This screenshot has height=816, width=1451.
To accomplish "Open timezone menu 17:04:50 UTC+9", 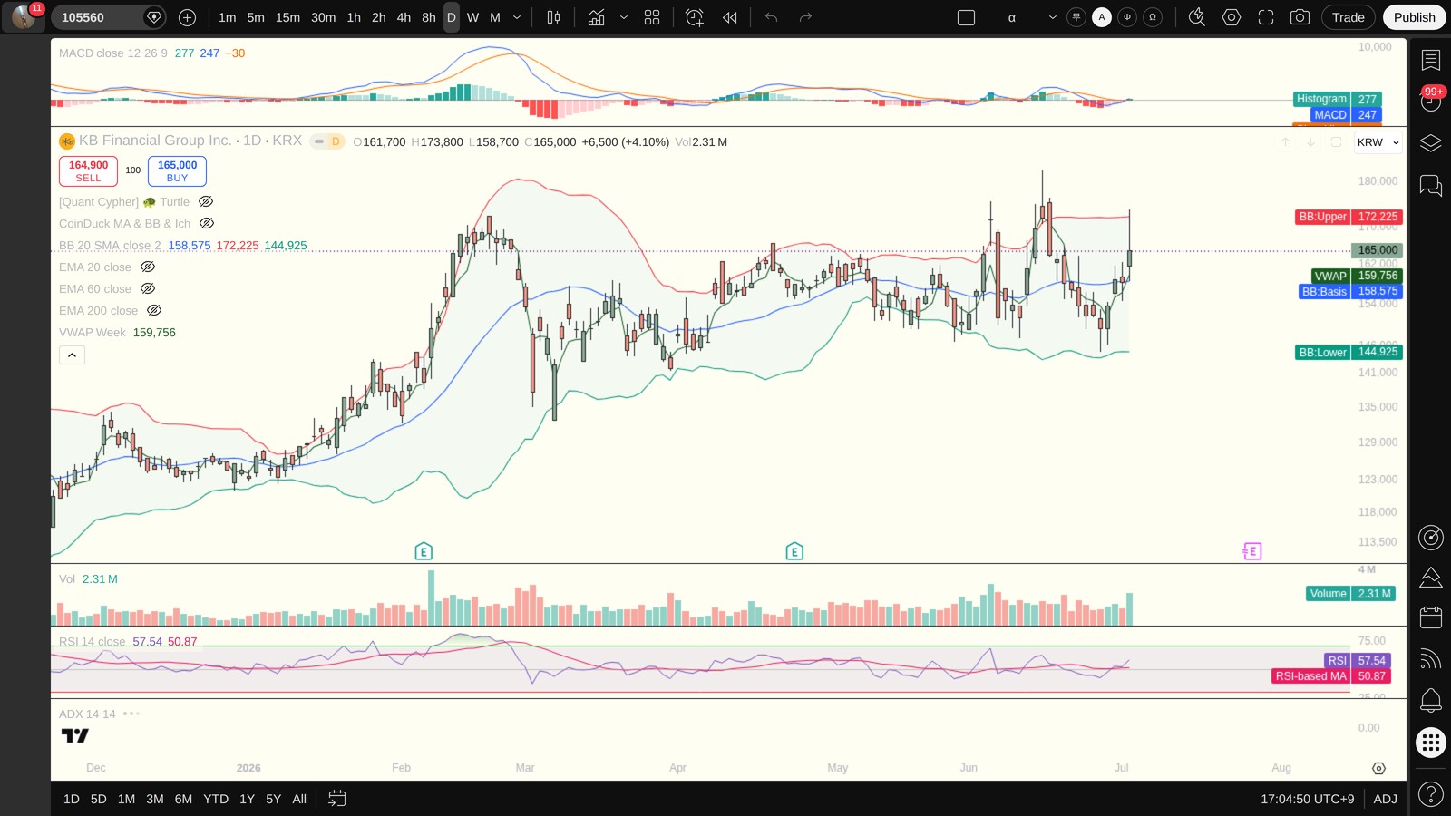I will 1307,799.
